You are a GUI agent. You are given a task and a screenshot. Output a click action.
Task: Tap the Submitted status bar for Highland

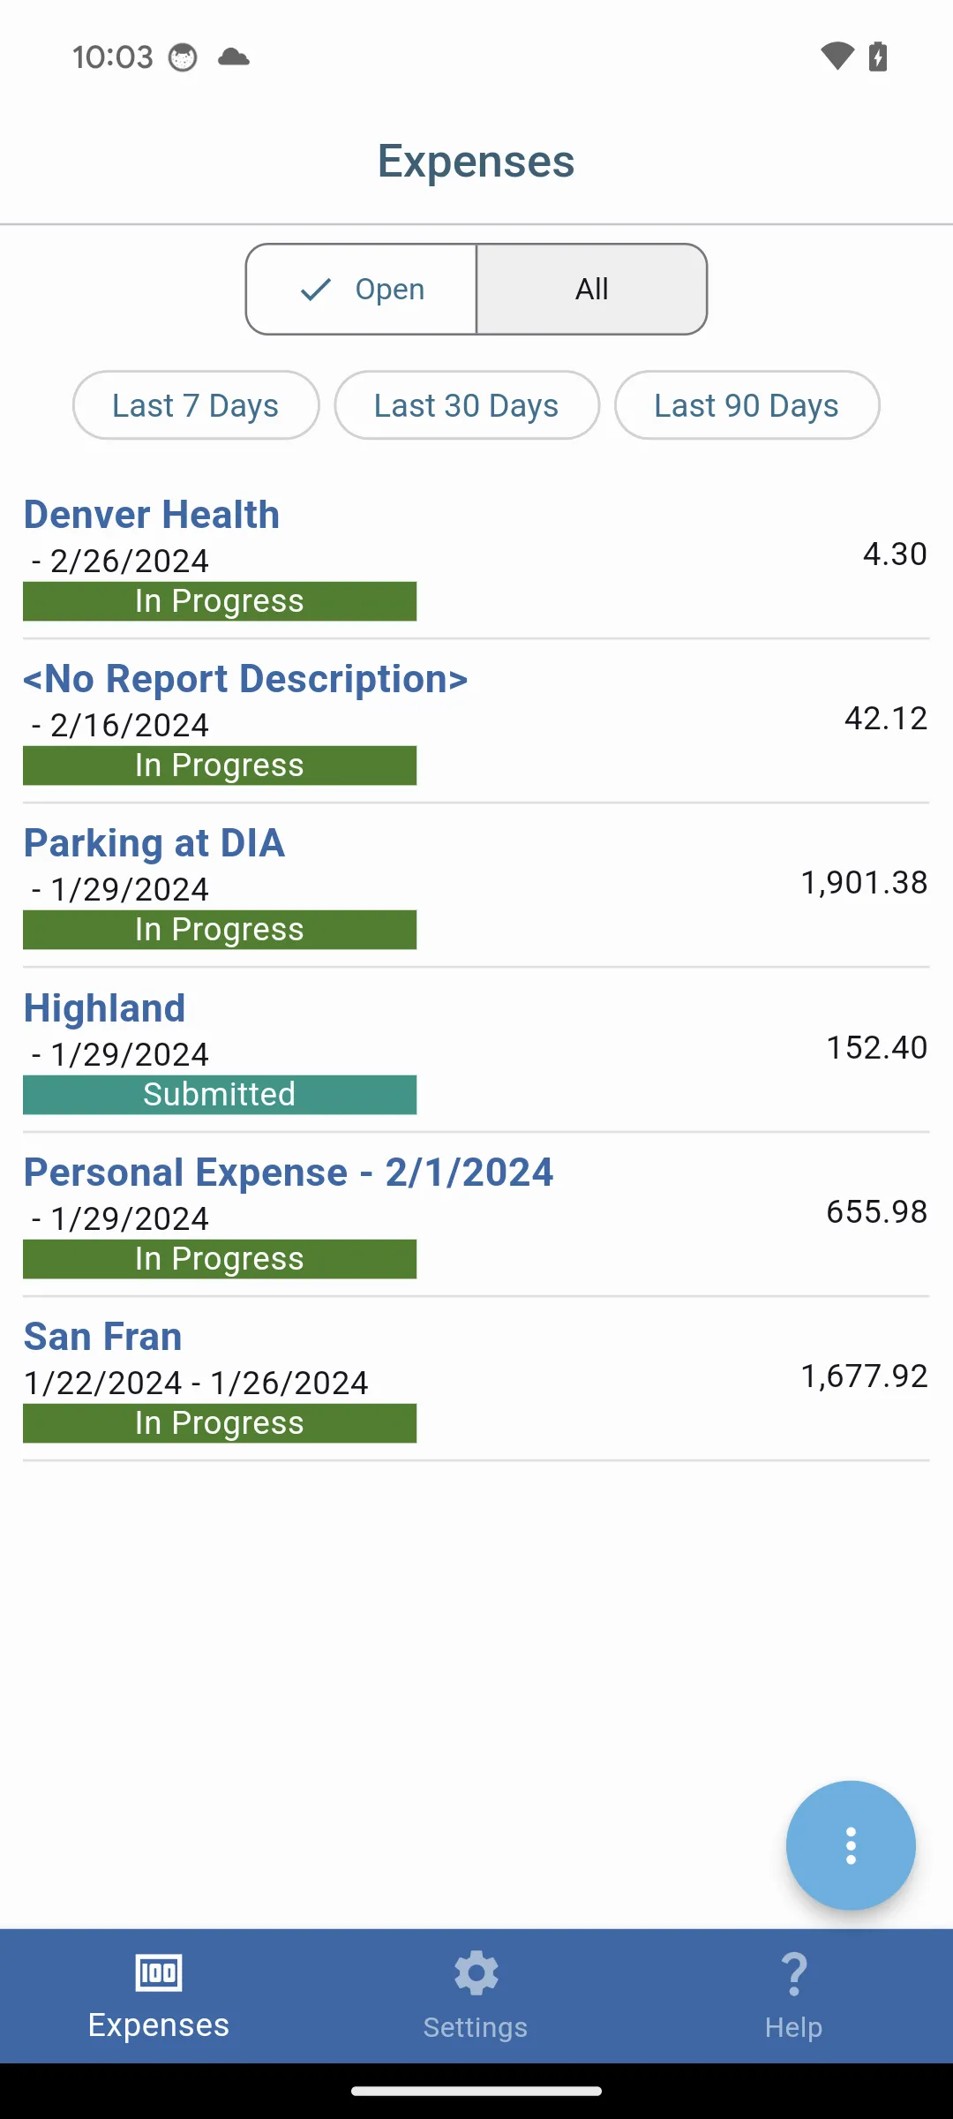click(x=220, y=1095)
